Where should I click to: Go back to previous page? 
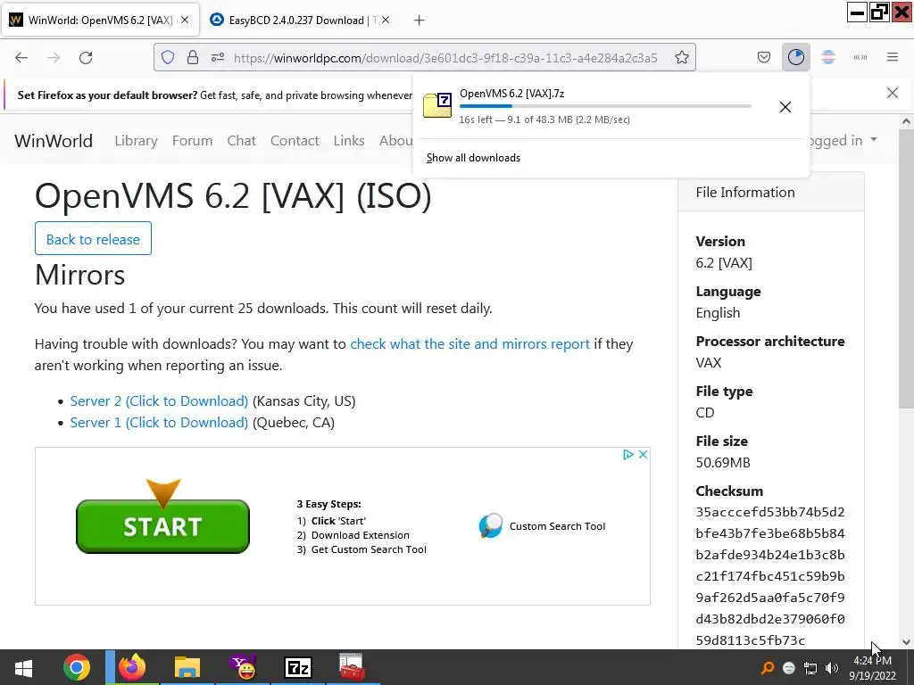pyautogui.click(x=21, y=58)
